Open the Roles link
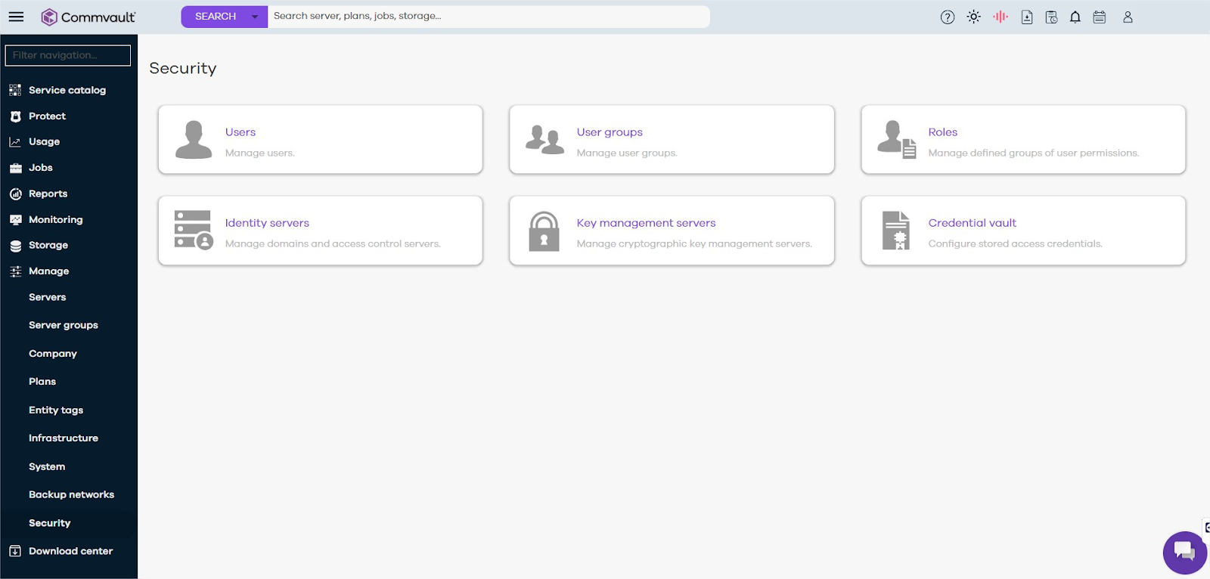 pyautogui.click(x=942, y=132)
